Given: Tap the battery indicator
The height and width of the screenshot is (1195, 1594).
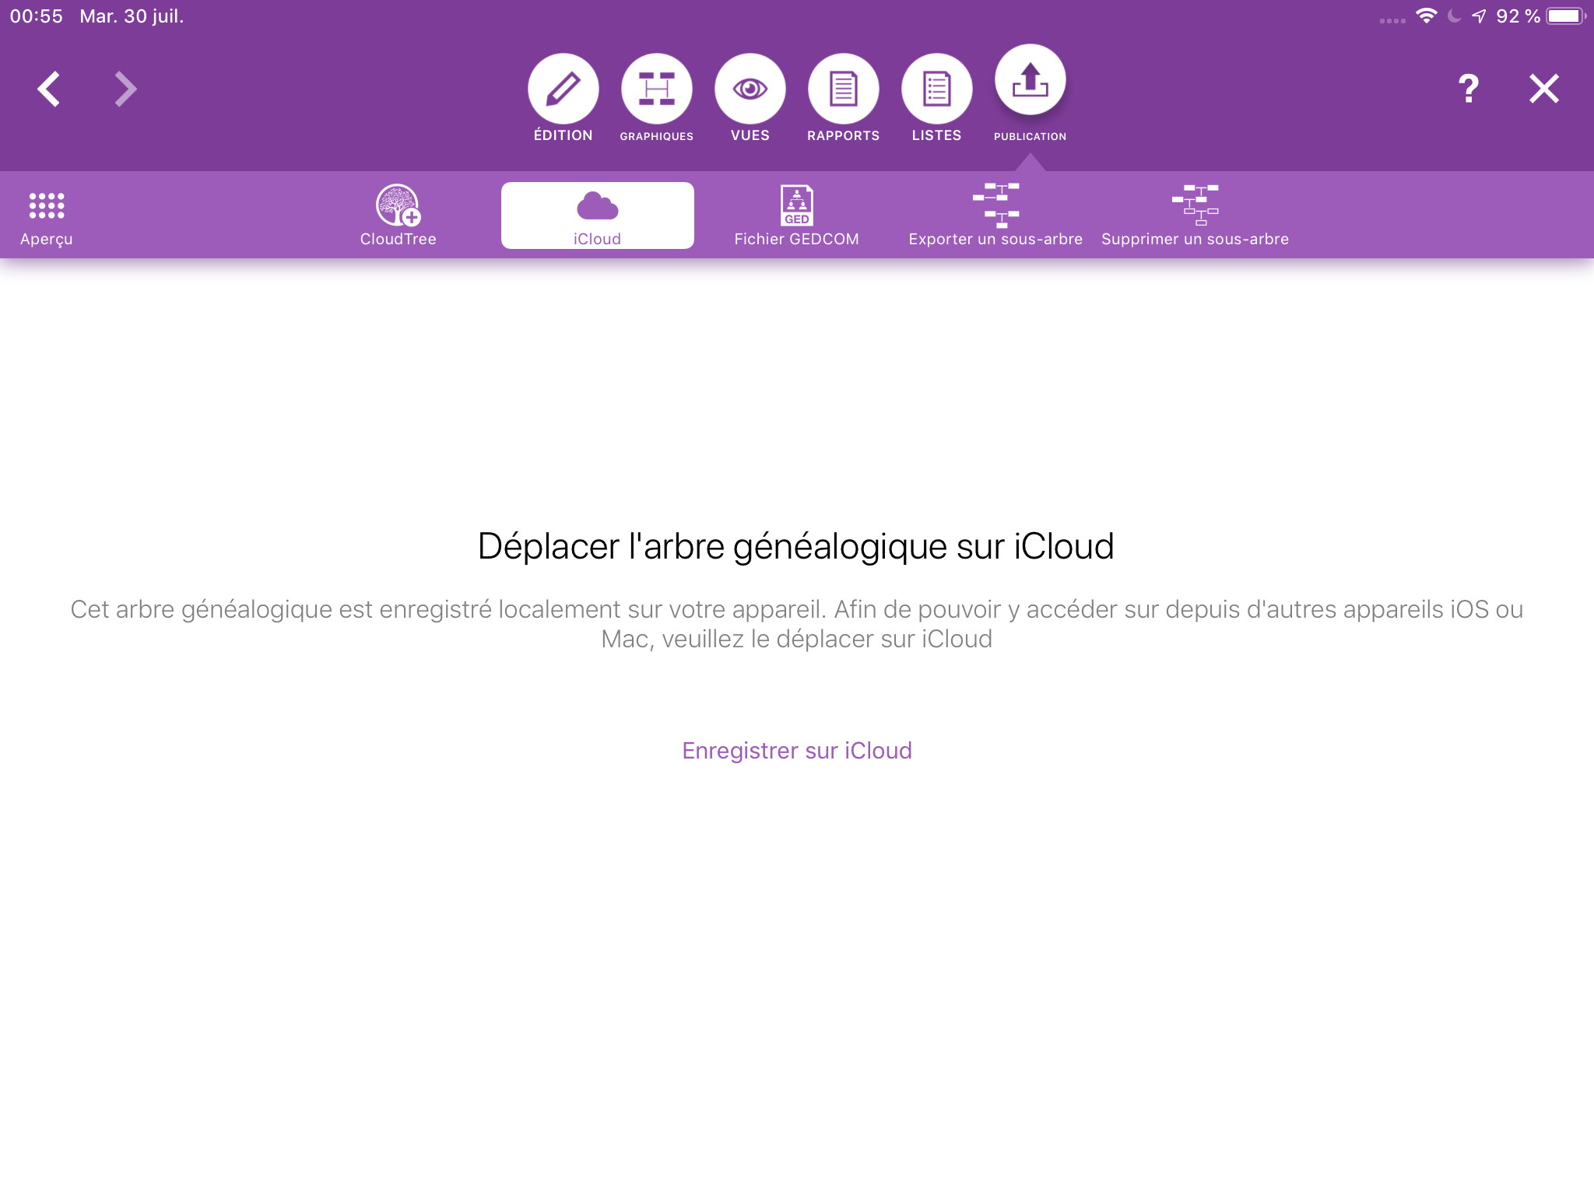Looking at the screenshot, I should pos(1565,16).
